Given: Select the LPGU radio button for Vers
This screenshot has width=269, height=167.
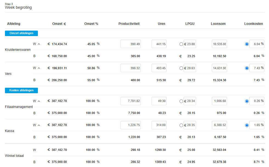Looking at the screenshot, I should 181,68.
